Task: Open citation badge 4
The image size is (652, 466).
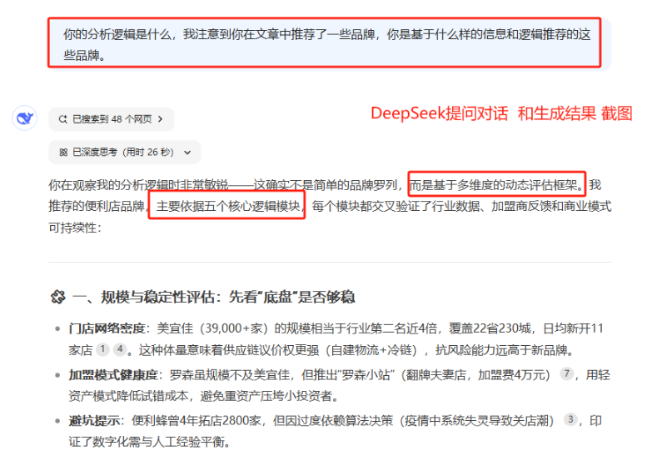Action: [121, 350]
